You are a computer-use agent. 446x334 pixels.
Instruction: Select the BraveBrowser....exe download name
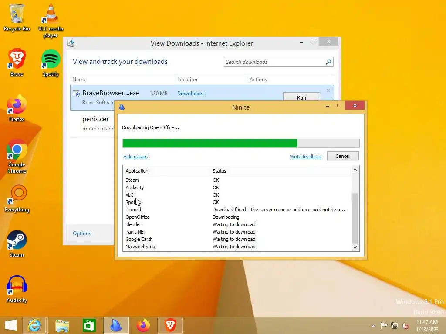coord(111,93)
